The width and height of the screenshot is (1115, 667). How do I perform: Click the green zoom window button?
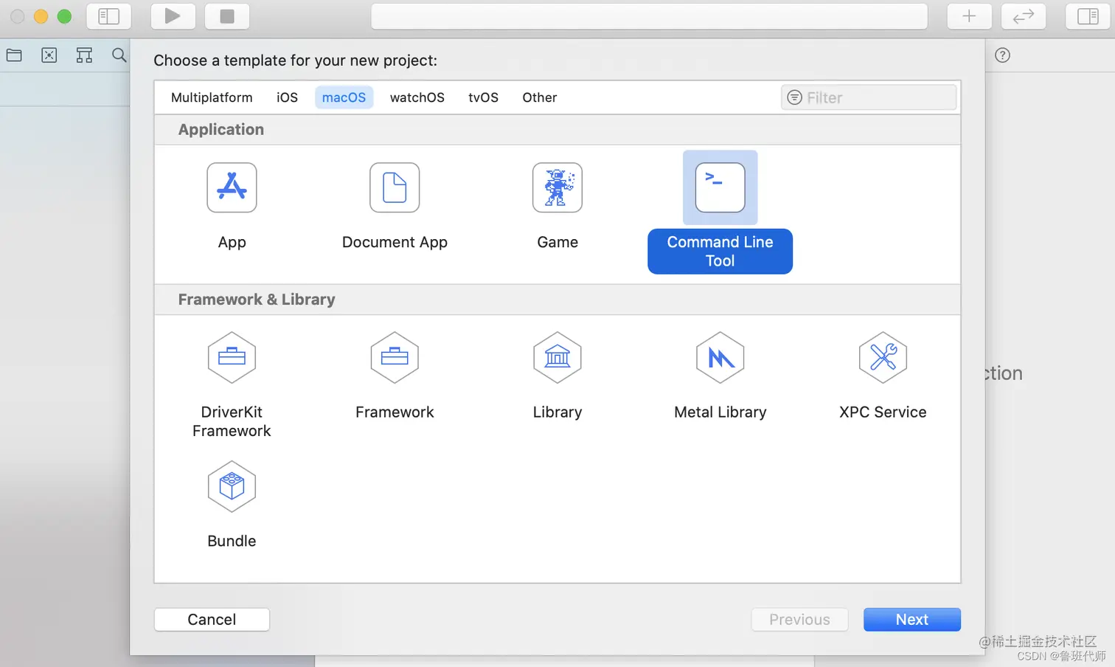[x=65, y=16]
